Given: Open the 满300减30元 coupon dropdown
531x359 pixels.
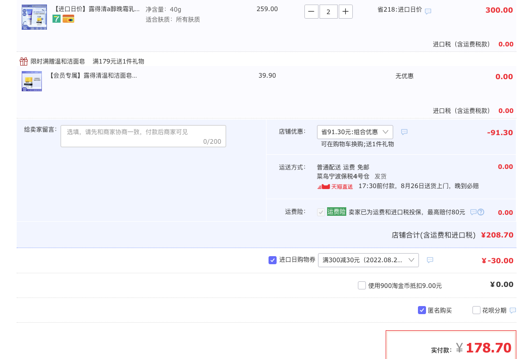Looking at the screenshot, I should pyautogui.click(x=368, y=260).
